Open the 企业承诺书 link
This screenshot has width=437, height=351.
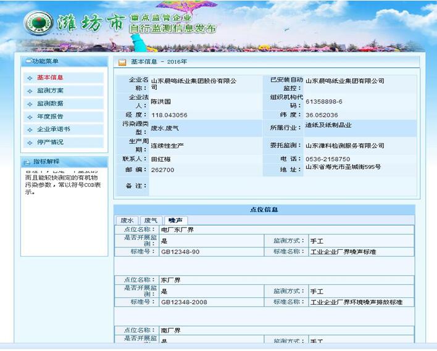coord(54,130)
